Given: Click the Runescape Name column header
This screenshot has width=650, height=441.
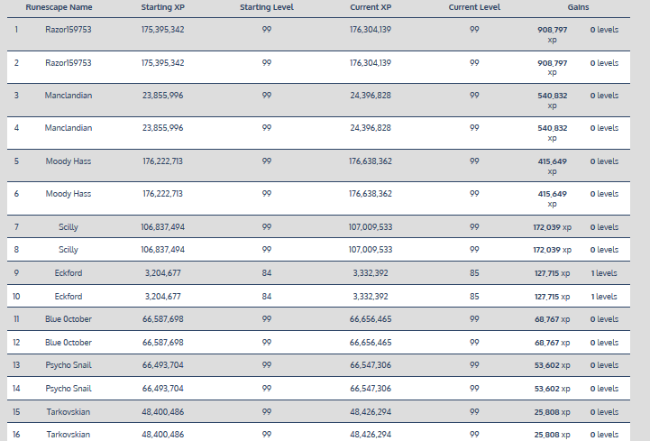Looking at the screenshot, I should (x=59, y=7).
